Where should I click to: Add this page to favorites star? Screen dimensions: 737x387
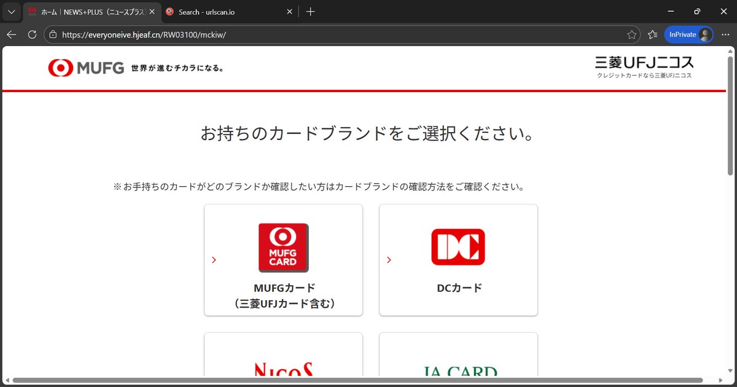(x=631, y=35)
